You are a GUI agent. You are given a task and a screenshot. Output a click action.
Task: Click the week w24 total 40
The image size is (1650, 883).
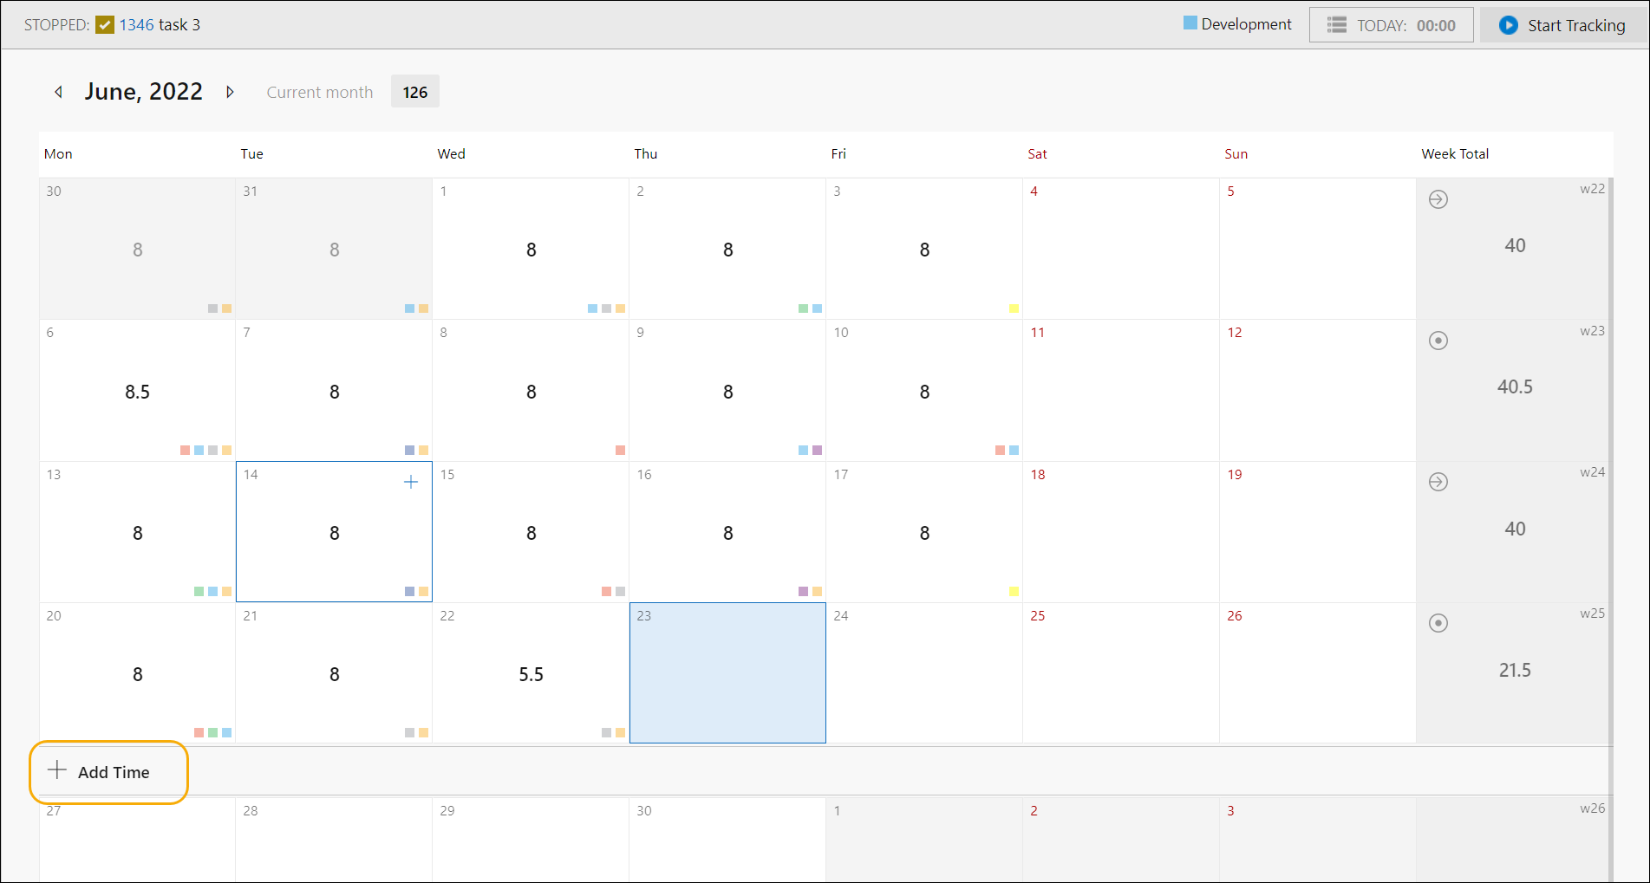pos(1515,529)
